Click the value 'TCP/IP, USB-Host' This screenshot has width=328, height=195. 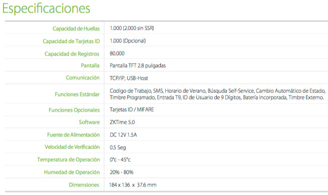point(129,78)
